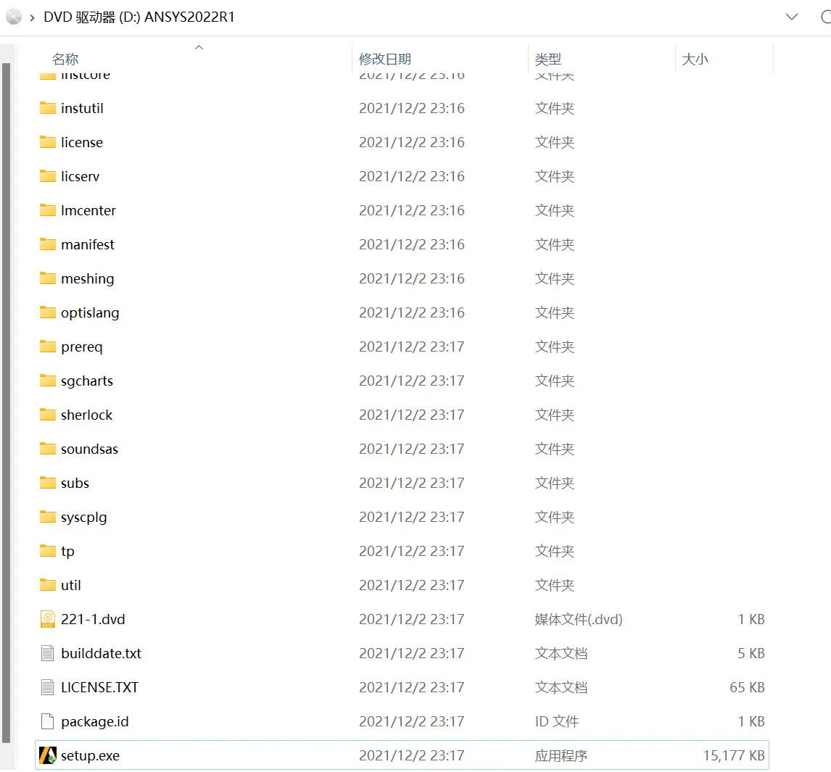
Task: Click the builddate.txt document icon
Action: (x=48, y=653)
